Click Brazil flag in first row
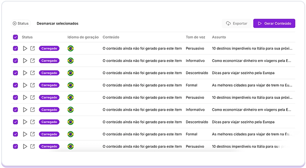The image size is (306, 168). click(x=71, y=48)
